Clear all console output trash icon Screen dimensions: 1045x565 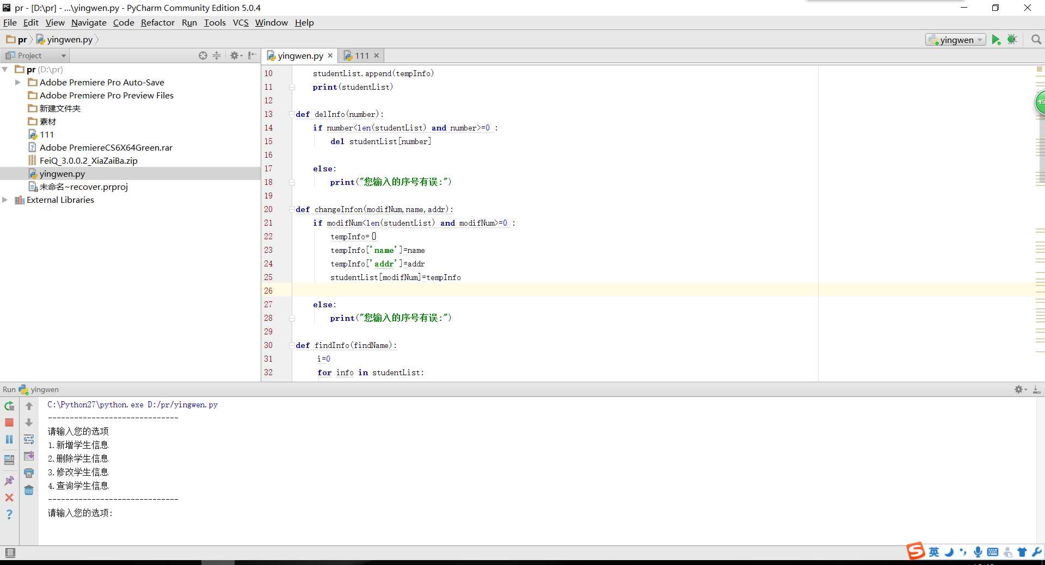(x=29, y=490)
